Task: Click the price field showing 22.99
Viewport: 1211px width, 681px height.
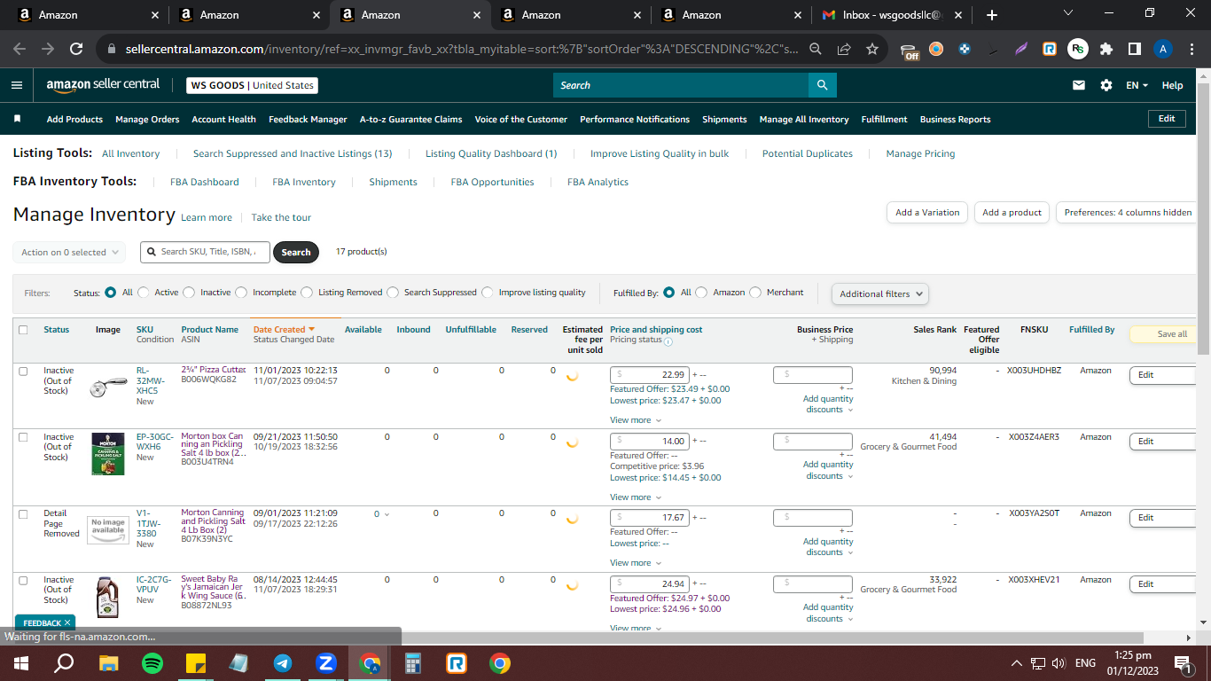Action: [650, 375]
